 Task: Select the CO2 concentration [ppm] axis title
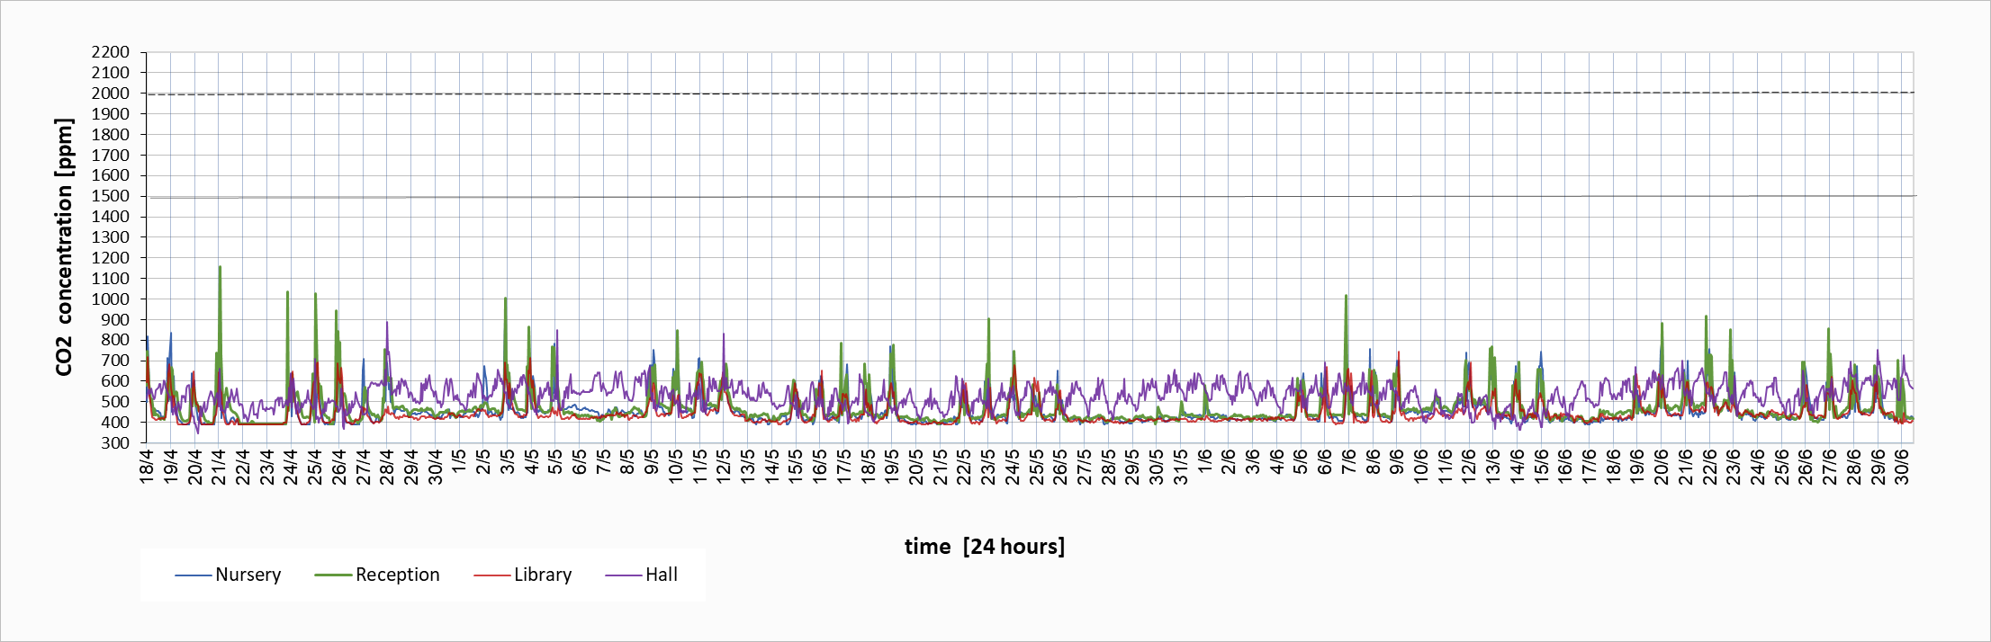[63, 247]
